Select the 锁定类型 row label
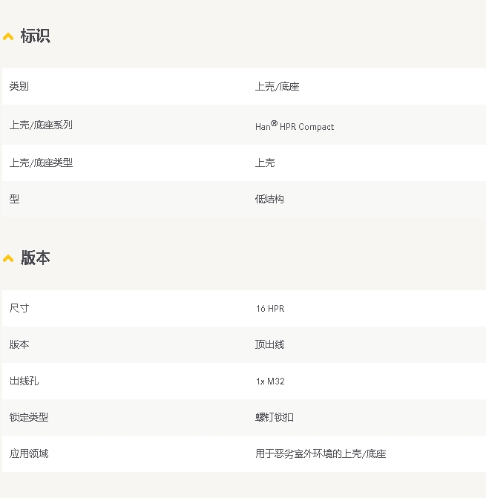This screenshot has height=498, width=486. [29, 417]
